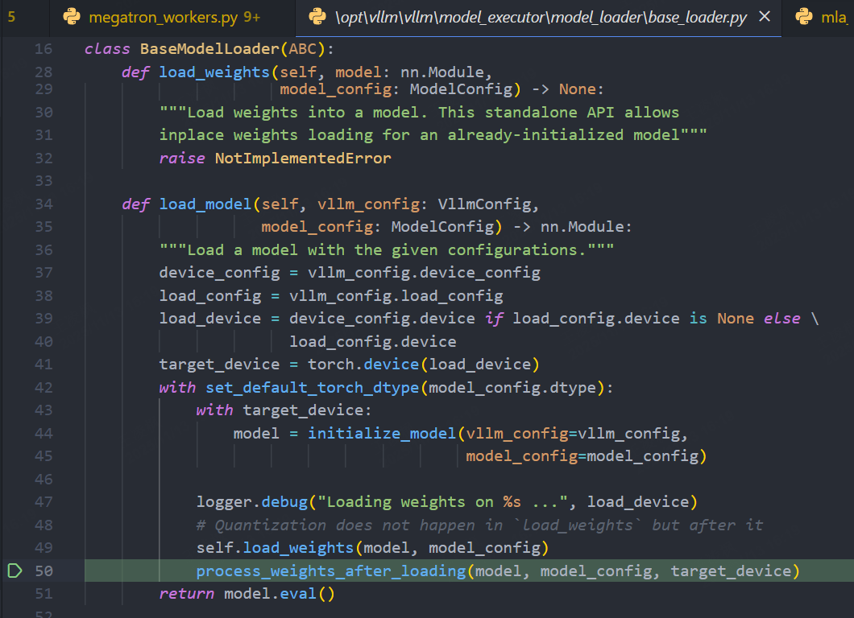854x618 pixels.
Task: Click line number 51 in the gutter
Action: coord(44,594)
